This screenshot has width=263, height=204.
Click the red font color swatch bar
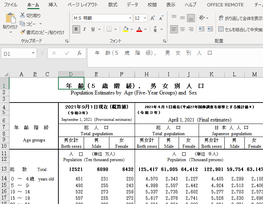(x=139, y=31)
